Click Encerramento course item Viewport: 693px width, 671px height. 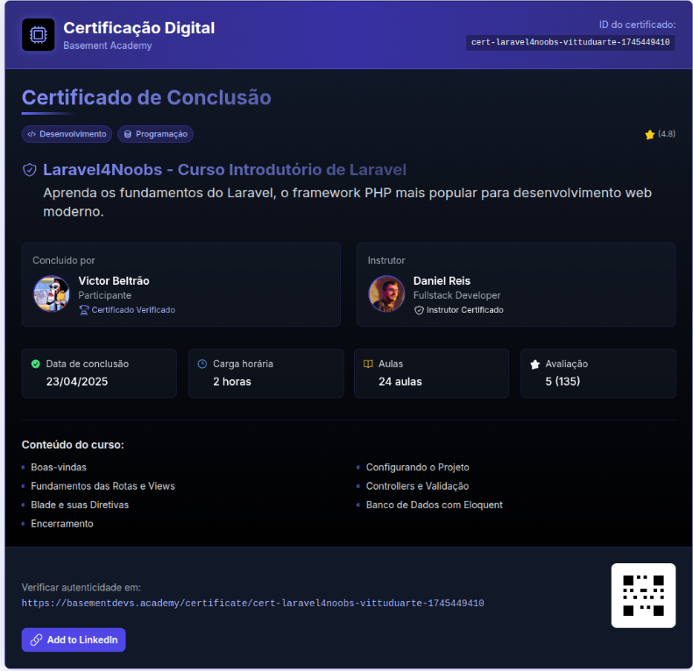pyautogui.click(x=62, y=524)
